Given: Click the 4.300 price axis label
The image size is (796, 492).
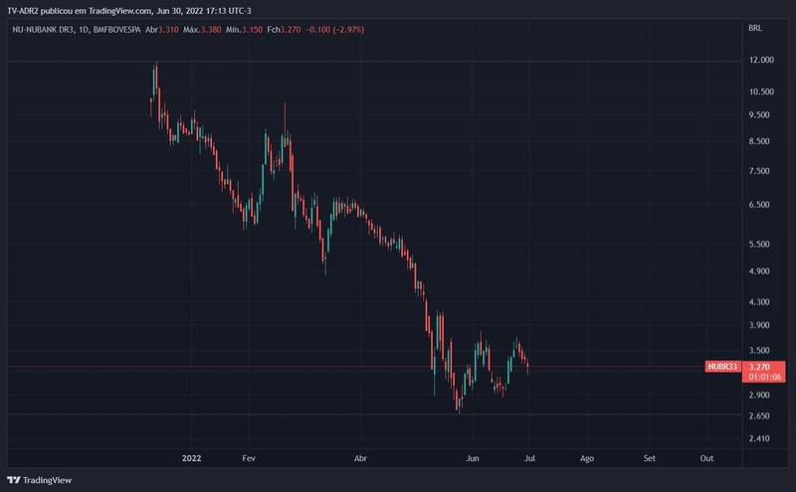Looking at the screenshot, I should [x=759, y=302].
